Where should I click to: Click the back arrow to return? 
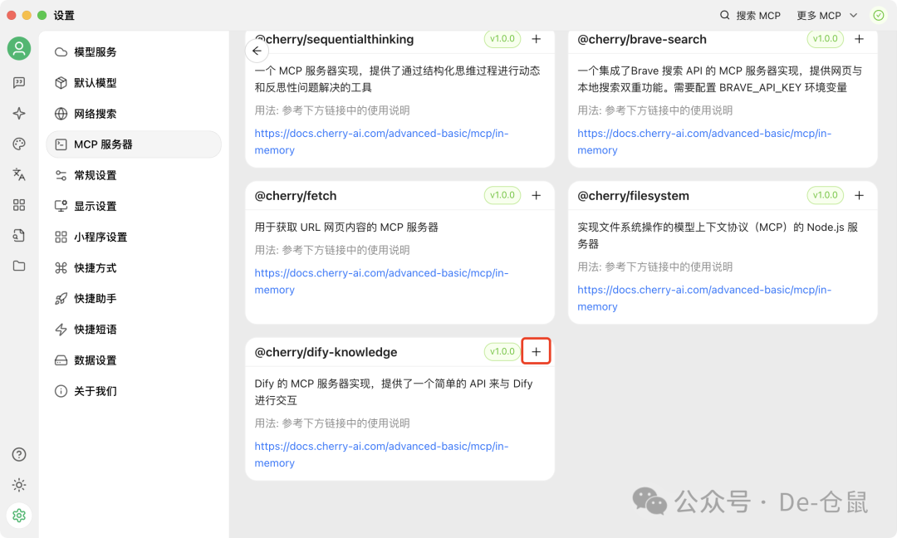point(257,51)
